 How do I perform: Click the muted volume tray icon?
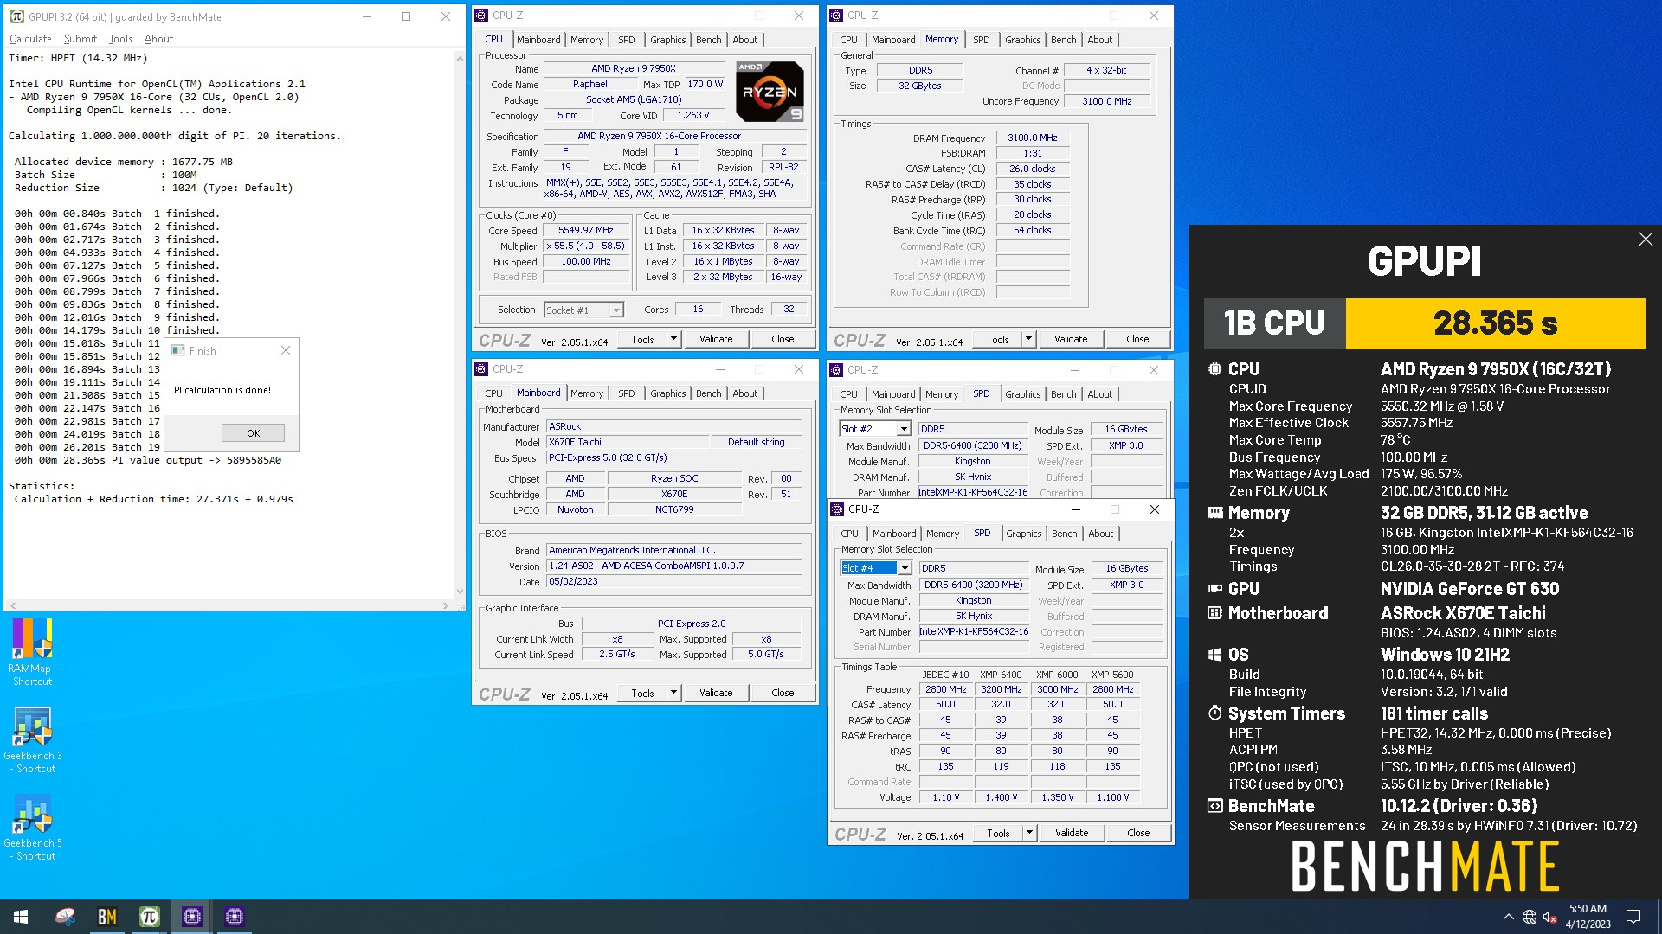tap(1550, 917)
